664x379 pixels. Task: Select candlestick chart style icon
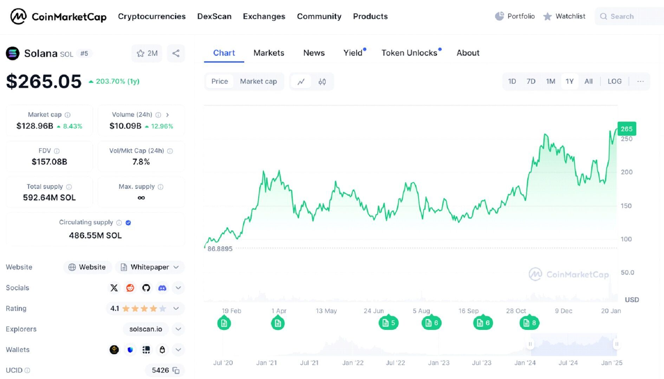pyautogui.click(x=322, y=82)
